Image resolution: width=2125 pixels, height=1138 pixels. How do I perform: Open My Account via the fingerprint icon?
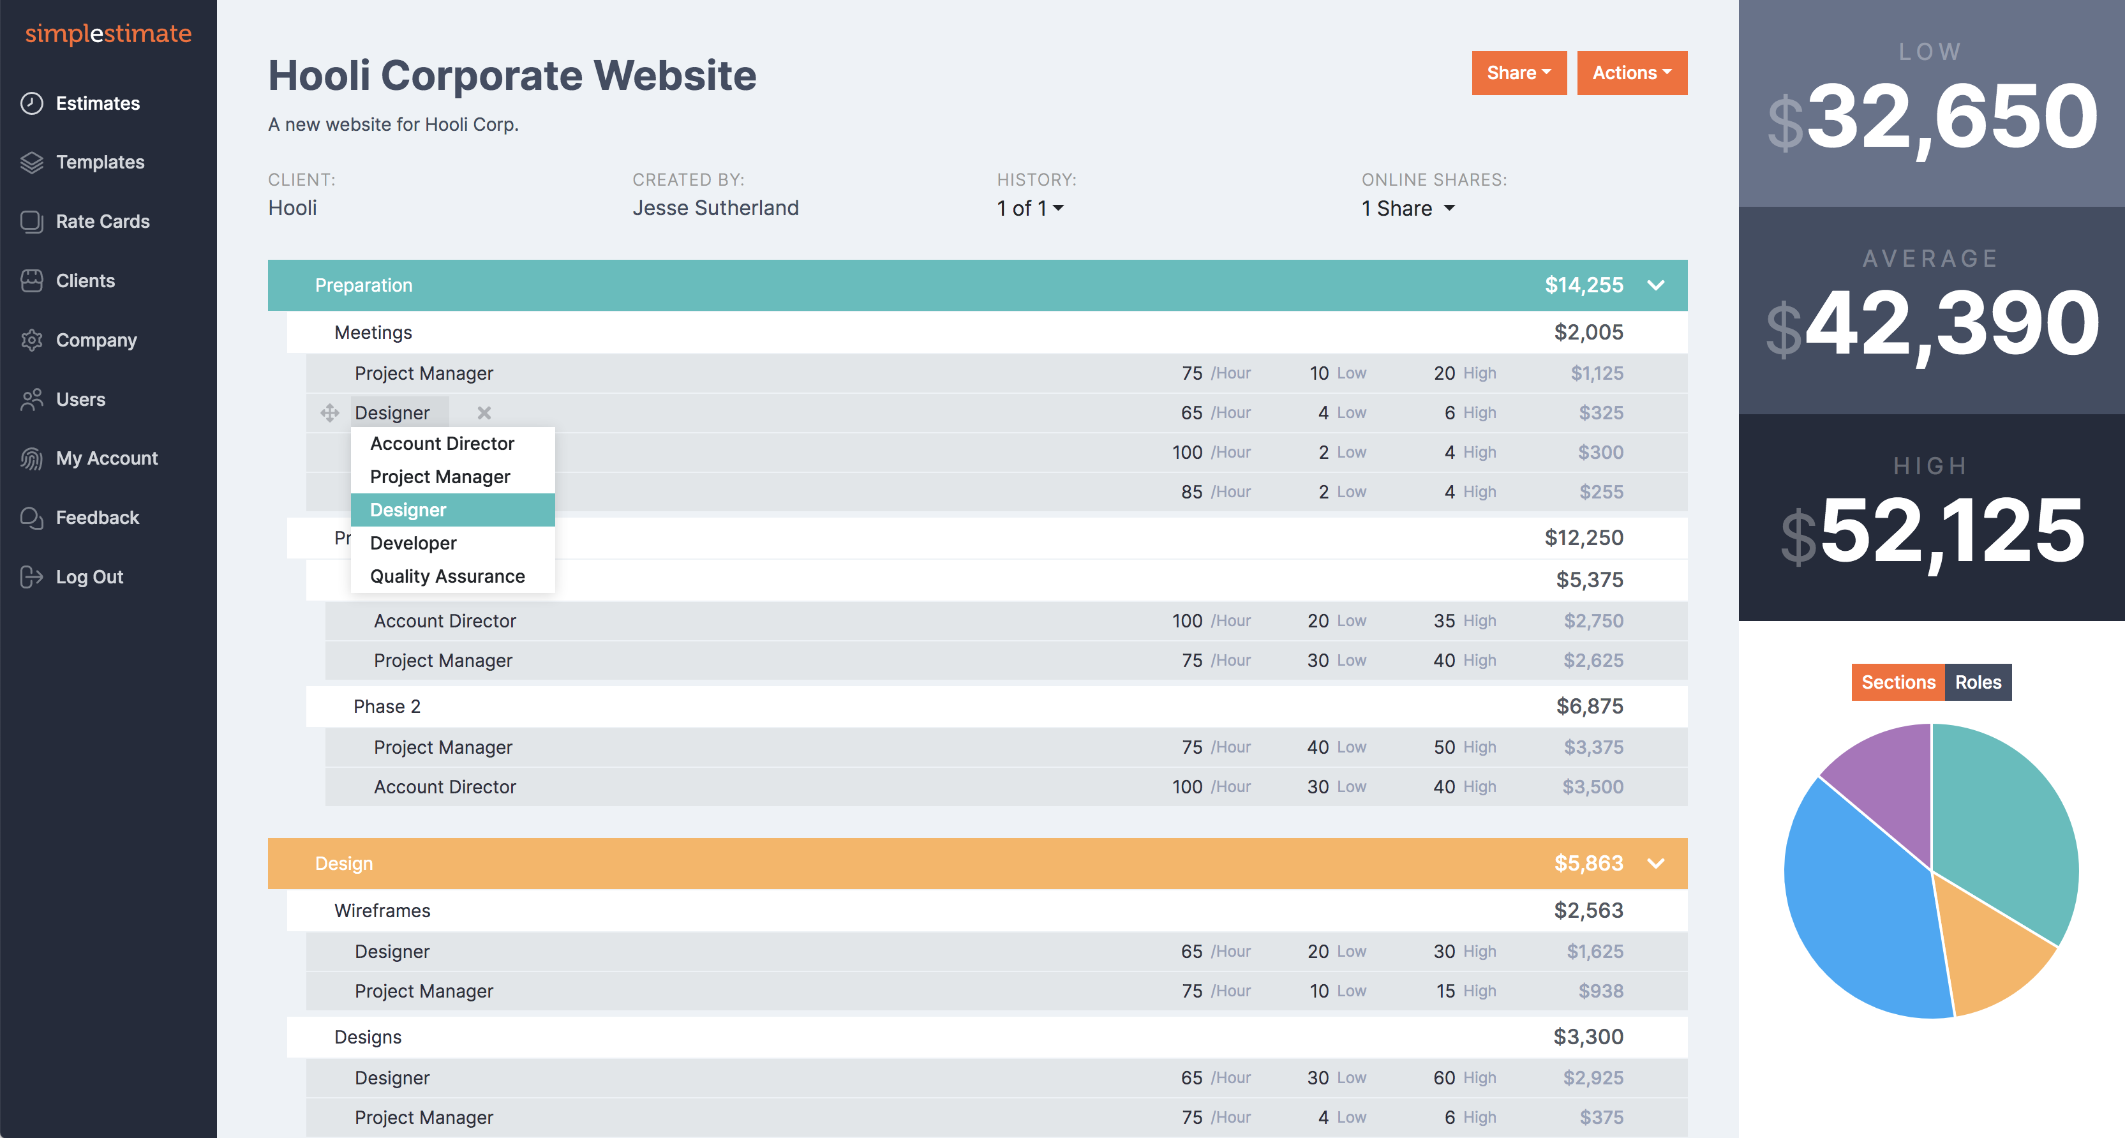31,458
